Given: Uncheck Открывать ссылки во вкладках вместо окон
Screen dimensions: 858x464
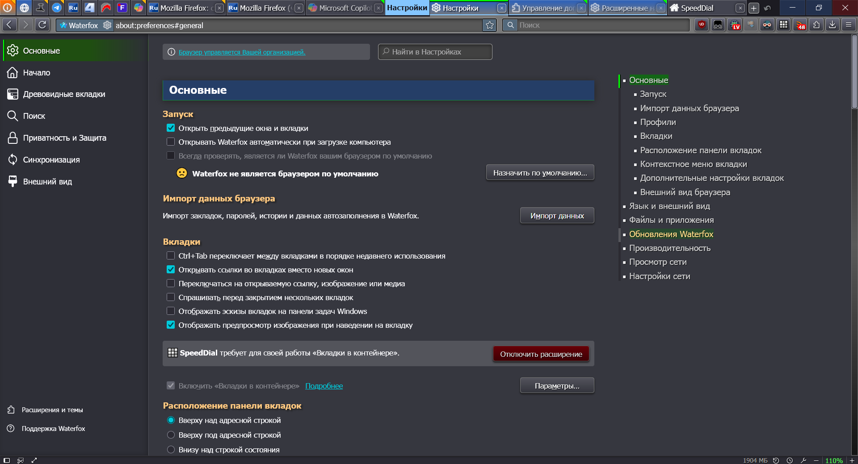Looking at the screenshot, I should point(171,270).
